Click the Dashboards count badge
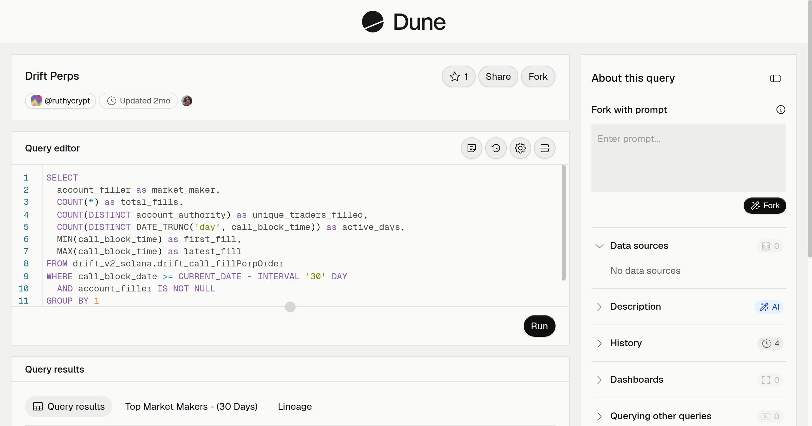The image size is (812, 426). [770, 380]
